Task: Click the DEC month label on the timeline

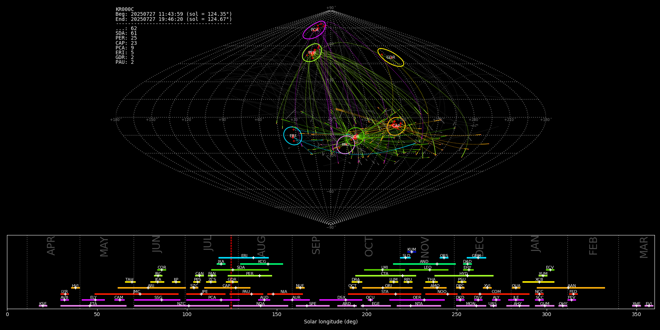Action: pos(480,246)
